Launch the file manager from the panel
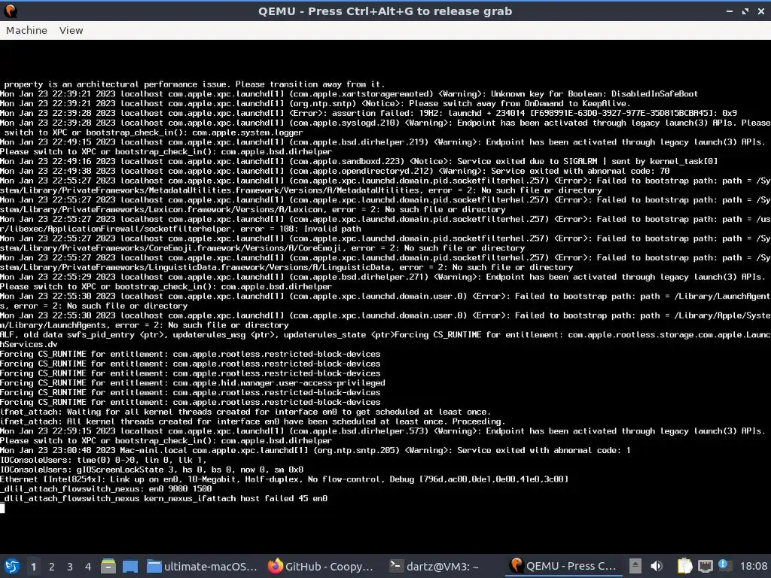This screenshot has width=771, height=578. click(108, 566)
